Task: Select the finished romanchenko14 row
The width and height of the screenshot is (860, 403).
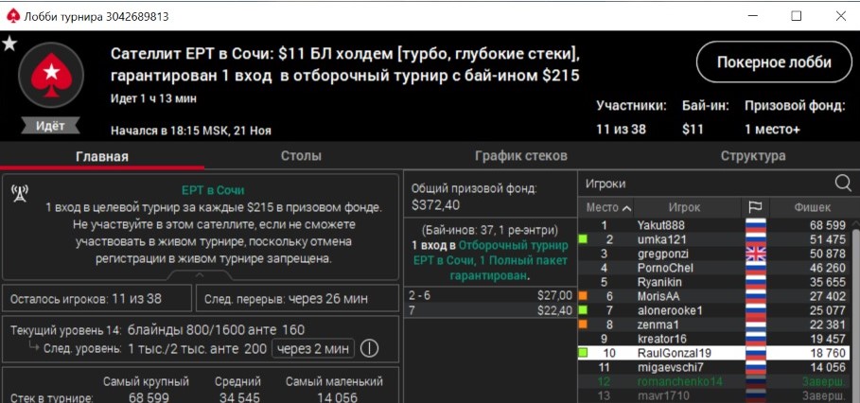Action: pyautogui.click(x=714, y=381)
